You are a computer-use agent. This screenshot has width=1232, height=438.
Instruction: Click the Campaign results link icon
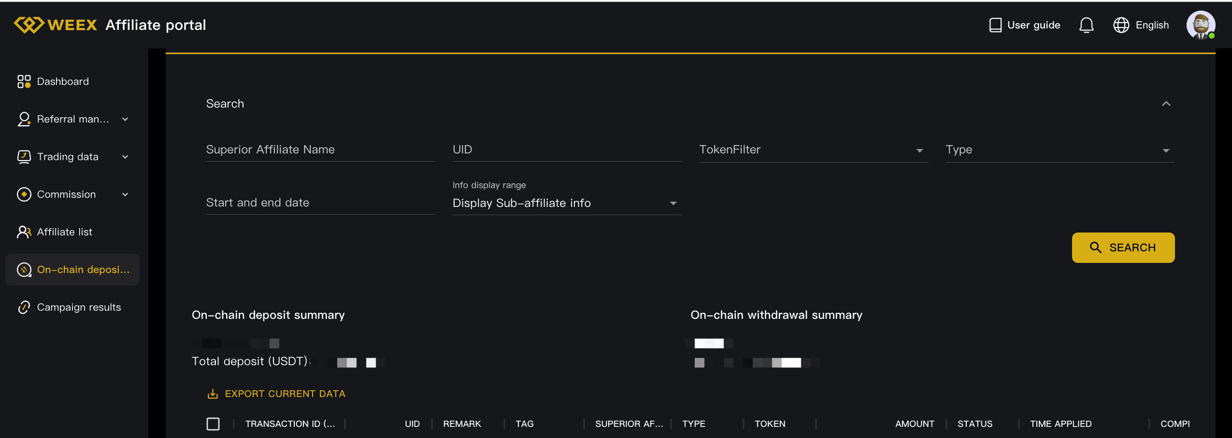pos(24,307)
